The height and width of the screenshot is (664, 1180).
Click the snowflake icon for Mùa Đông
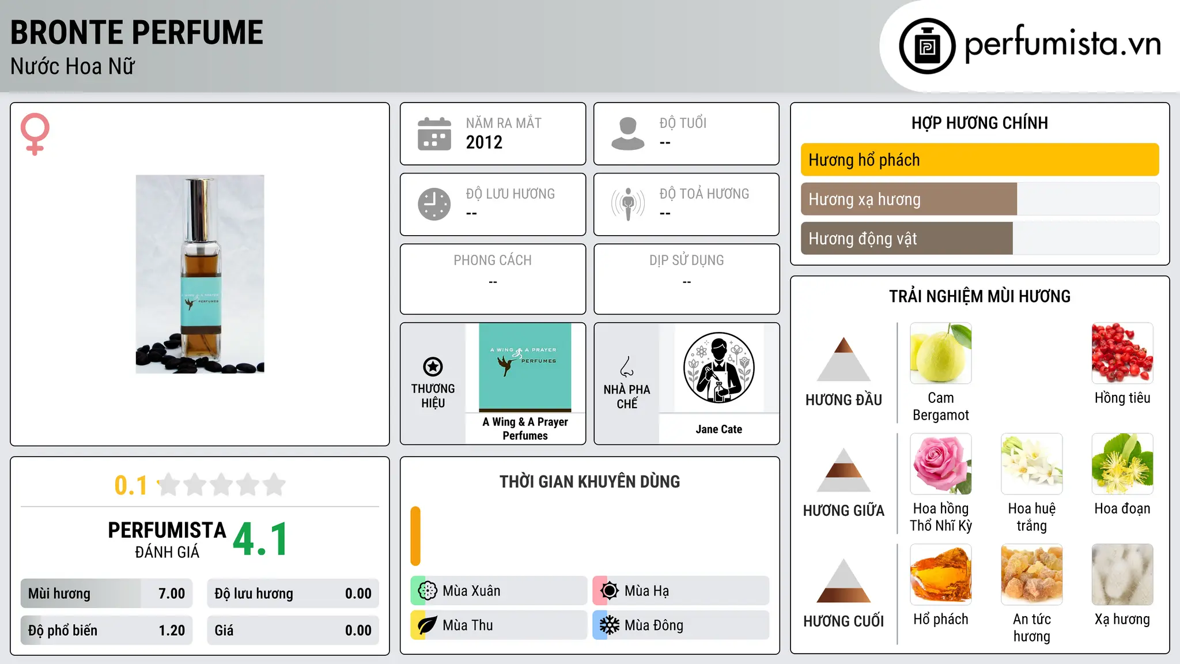pyautogui.click(x=610, y=625)
